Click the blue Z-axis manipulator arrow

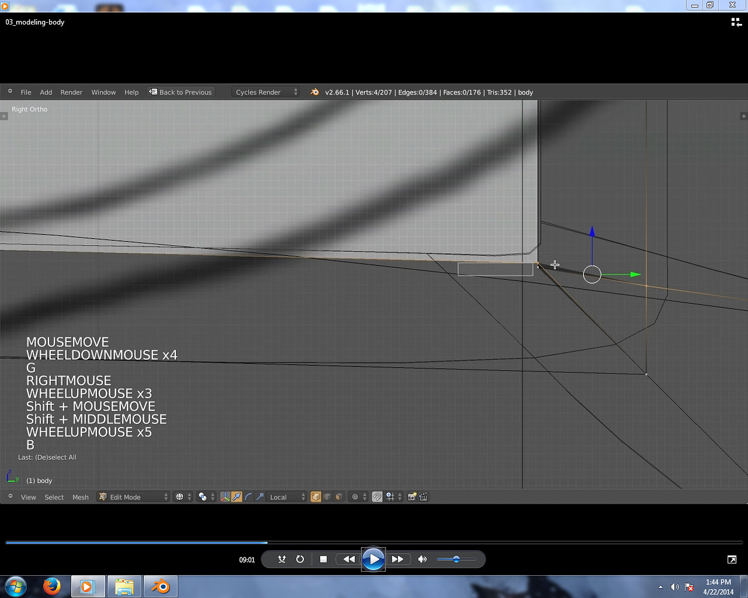click(592, 231)
